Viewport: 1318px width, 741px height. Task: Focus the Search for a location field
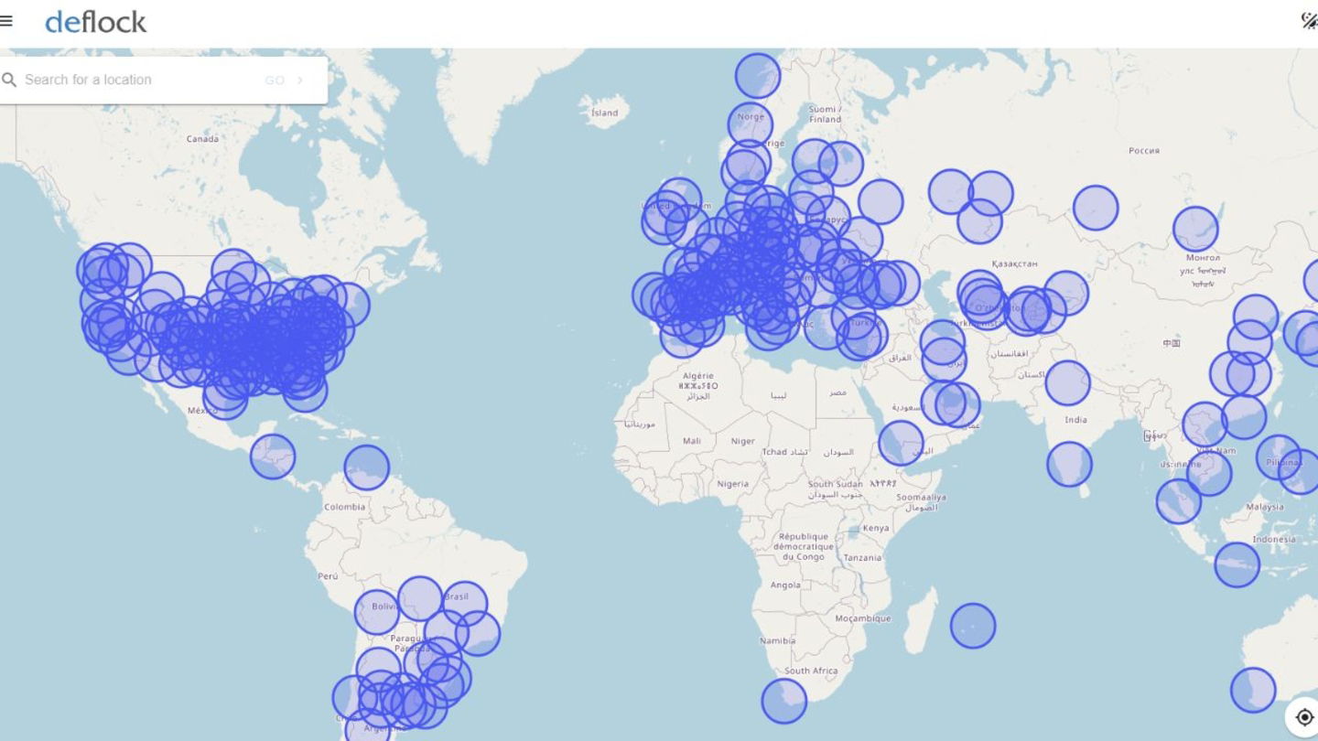click(x=137, y=80)
